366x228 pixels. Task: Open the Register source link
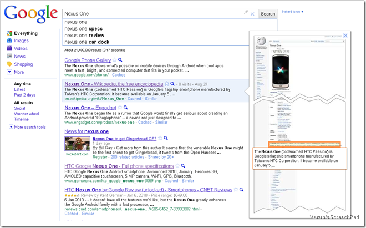coord(100,157)
